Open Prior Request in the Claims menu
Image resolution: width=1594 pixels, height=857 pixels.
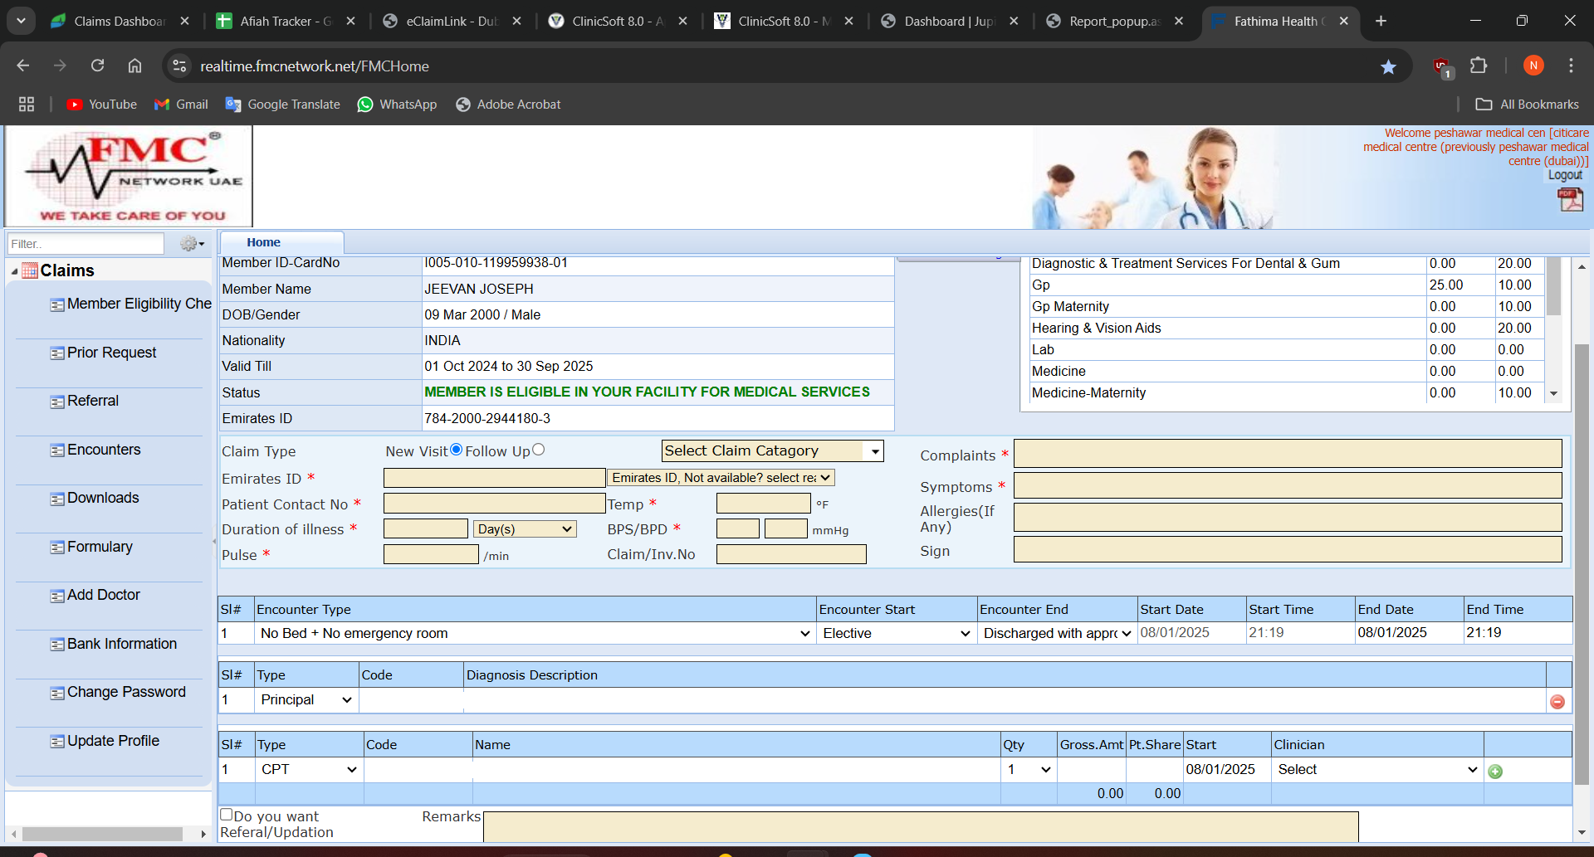click(111, 353)
